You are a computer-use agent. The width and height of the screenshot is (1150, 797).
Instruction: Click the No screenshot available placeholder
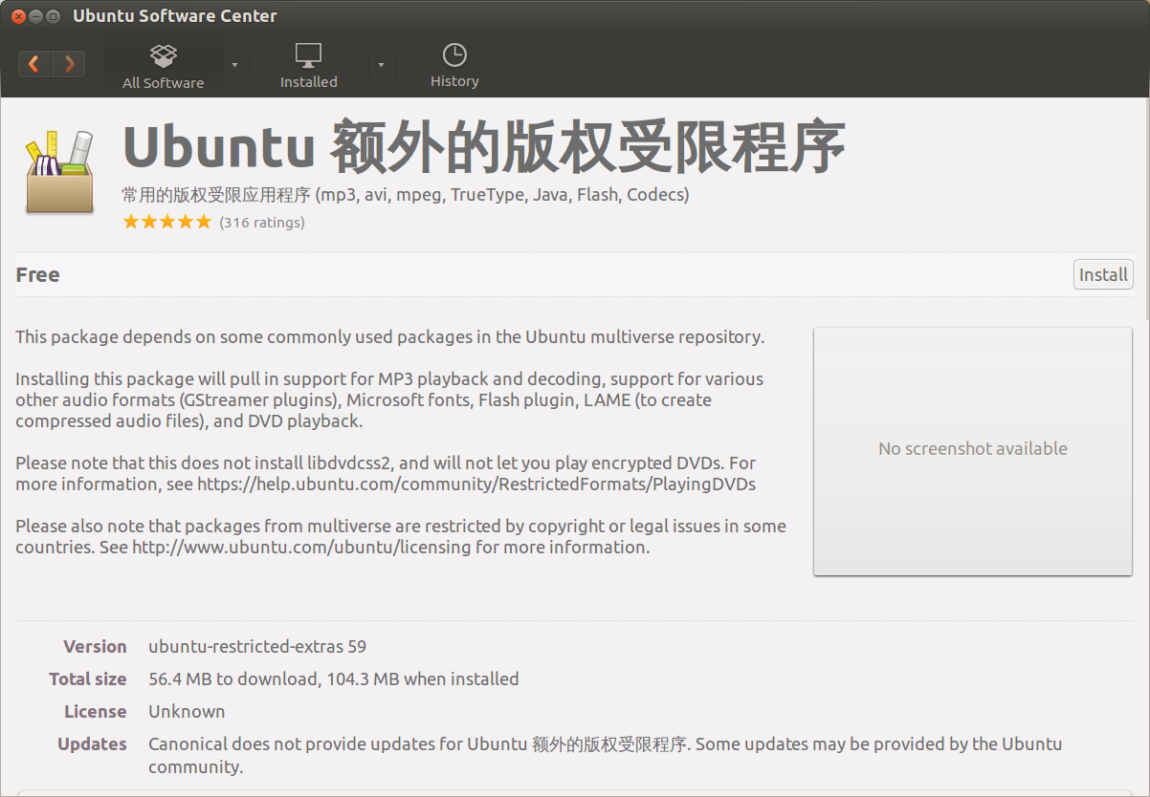tap(973, 451)
